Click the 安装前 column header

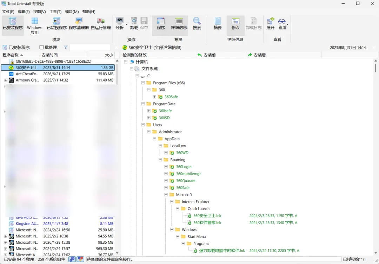click(x=221, y=55)
